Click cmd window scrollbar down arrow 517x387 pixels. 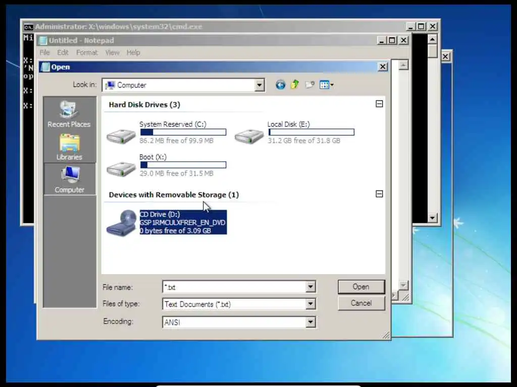click(x=432, y=218)
